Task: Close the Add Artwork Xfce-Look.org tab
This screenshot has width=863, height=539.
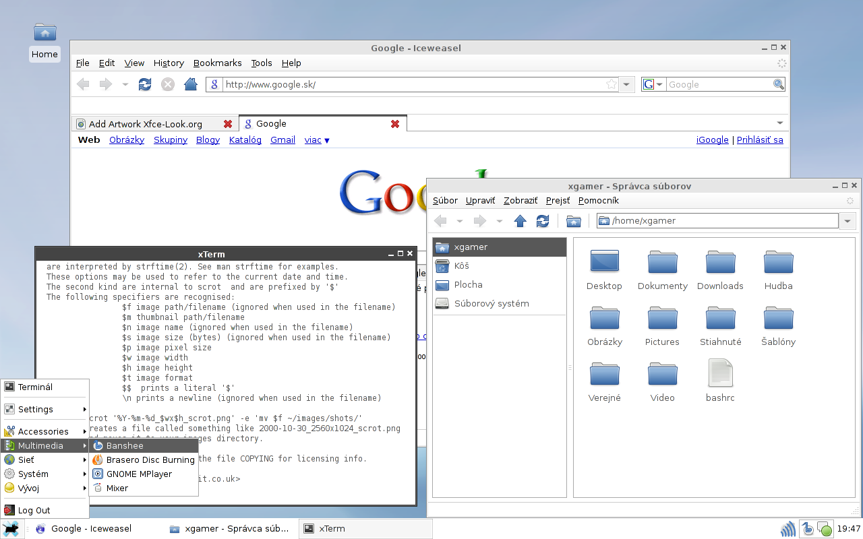Action: [228, 124]
